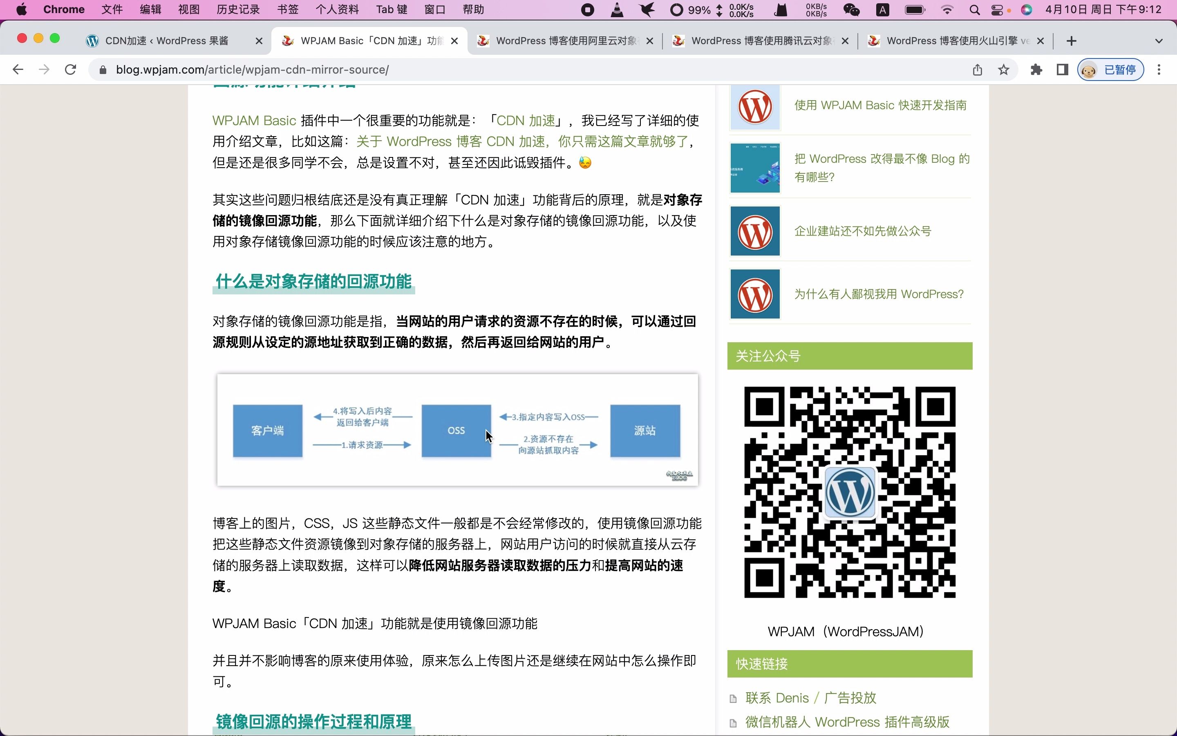The image size is (1177, 736).
Task: Open the 文件 menu
Action: click(112, 10)
